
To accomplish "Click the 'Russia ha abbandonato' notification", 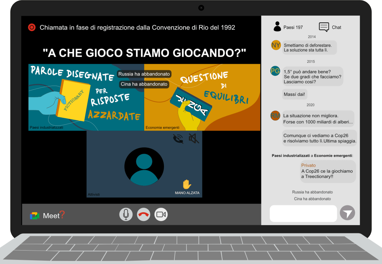I will click(x=144, y=74).
